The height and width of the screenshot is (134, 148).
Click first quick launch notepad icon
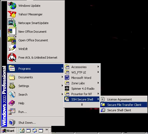point(22,130)
